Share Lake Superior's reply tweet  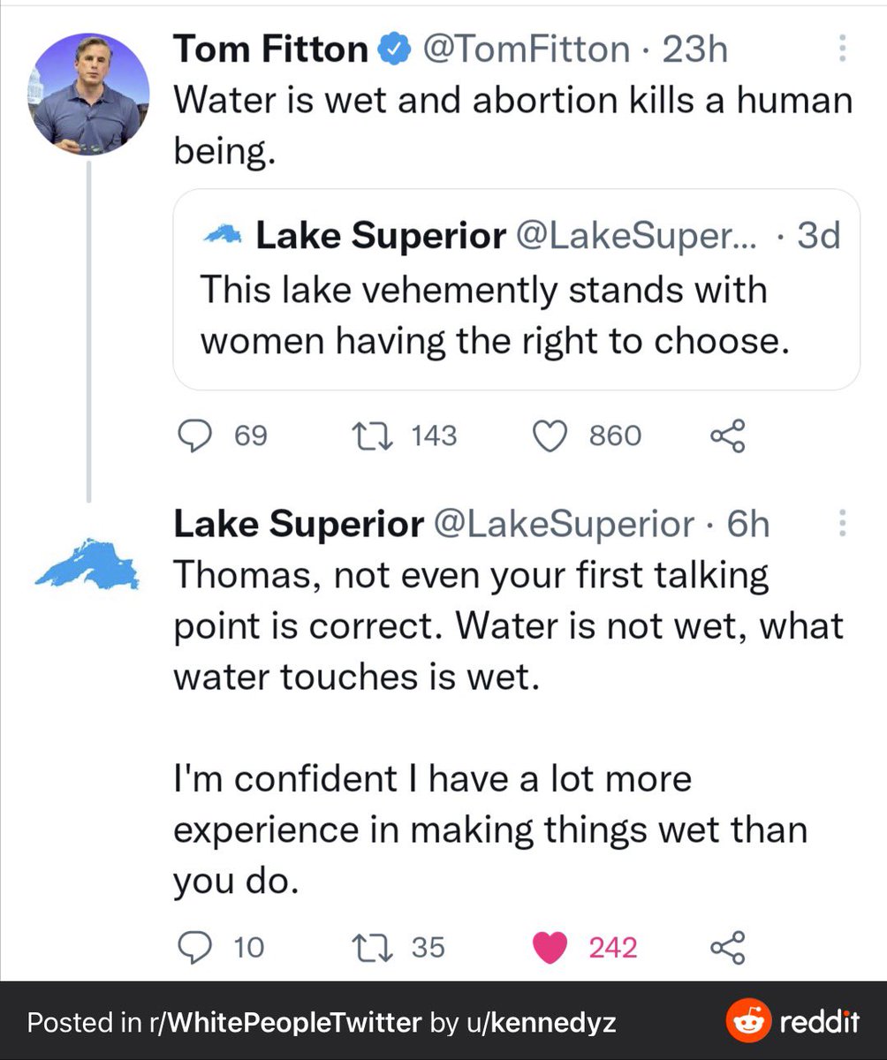coord(728,948)
